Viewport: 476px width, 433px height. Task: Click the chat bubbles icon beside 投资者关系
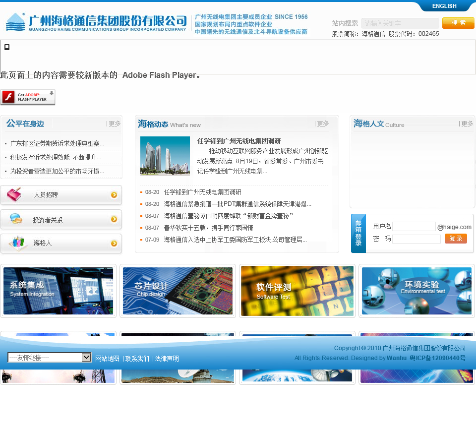pos(16,219)
